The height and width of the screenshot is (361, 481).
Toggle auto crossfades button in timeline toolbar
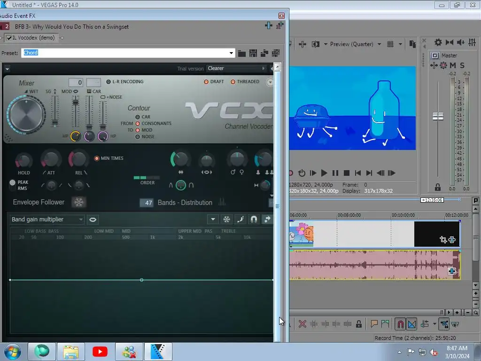pos(411,324)
